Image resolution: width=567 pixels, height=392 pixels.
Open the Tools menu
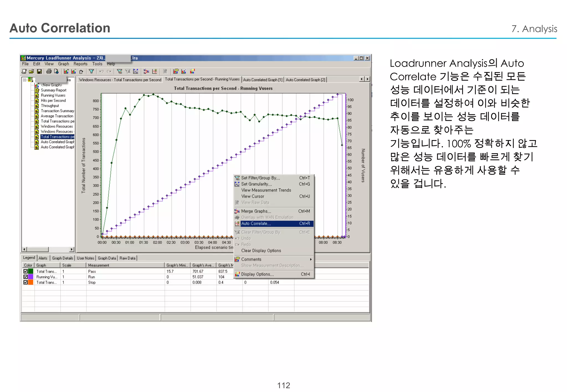point(97,64)
